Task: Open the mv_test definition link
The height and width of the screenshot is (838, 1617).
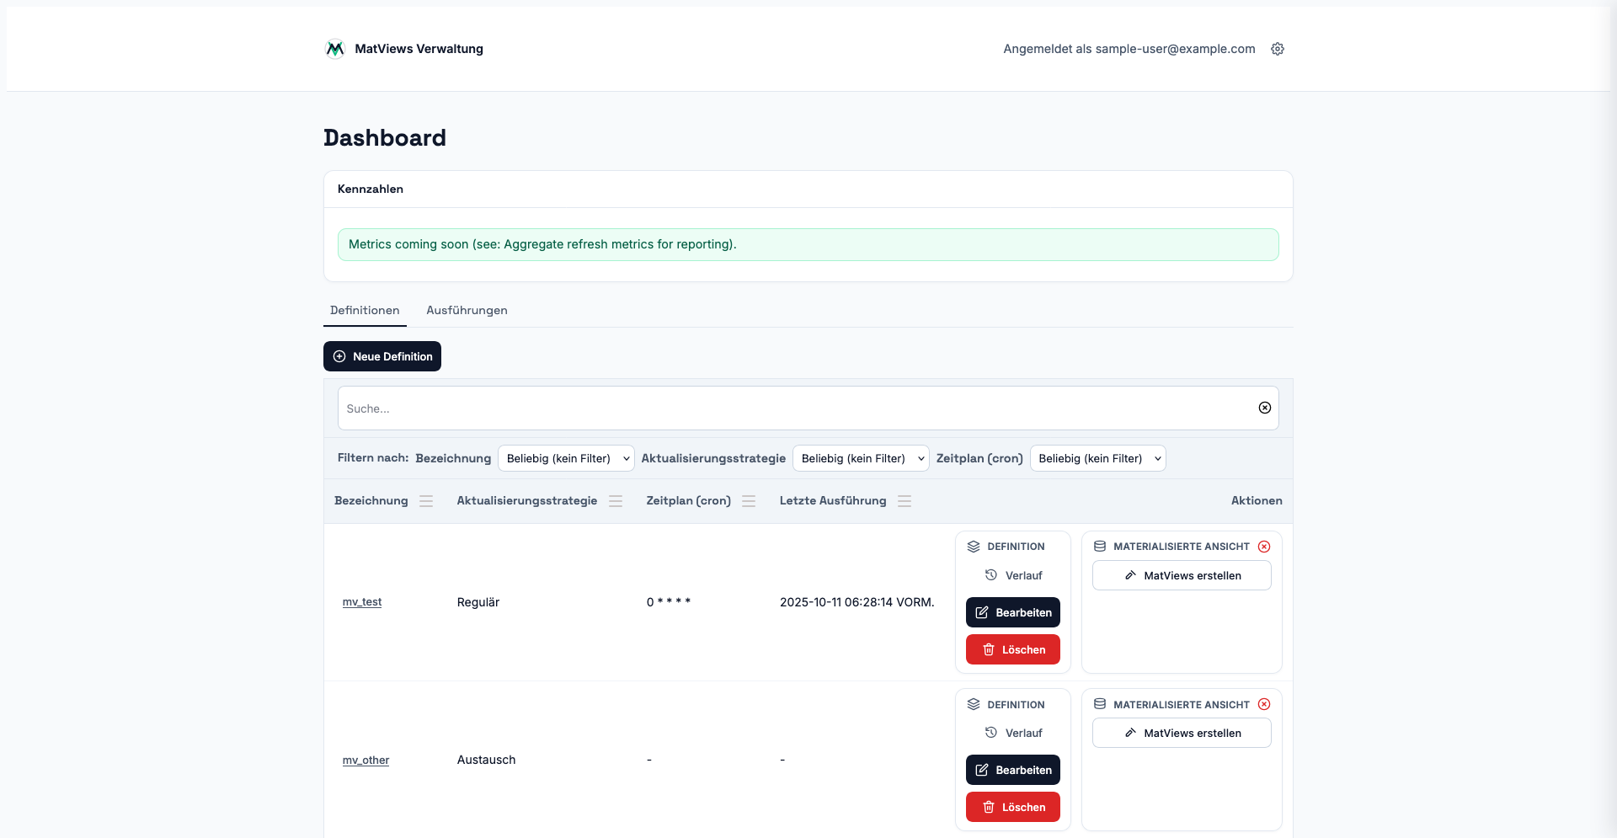Action: [x=362, y=602]
